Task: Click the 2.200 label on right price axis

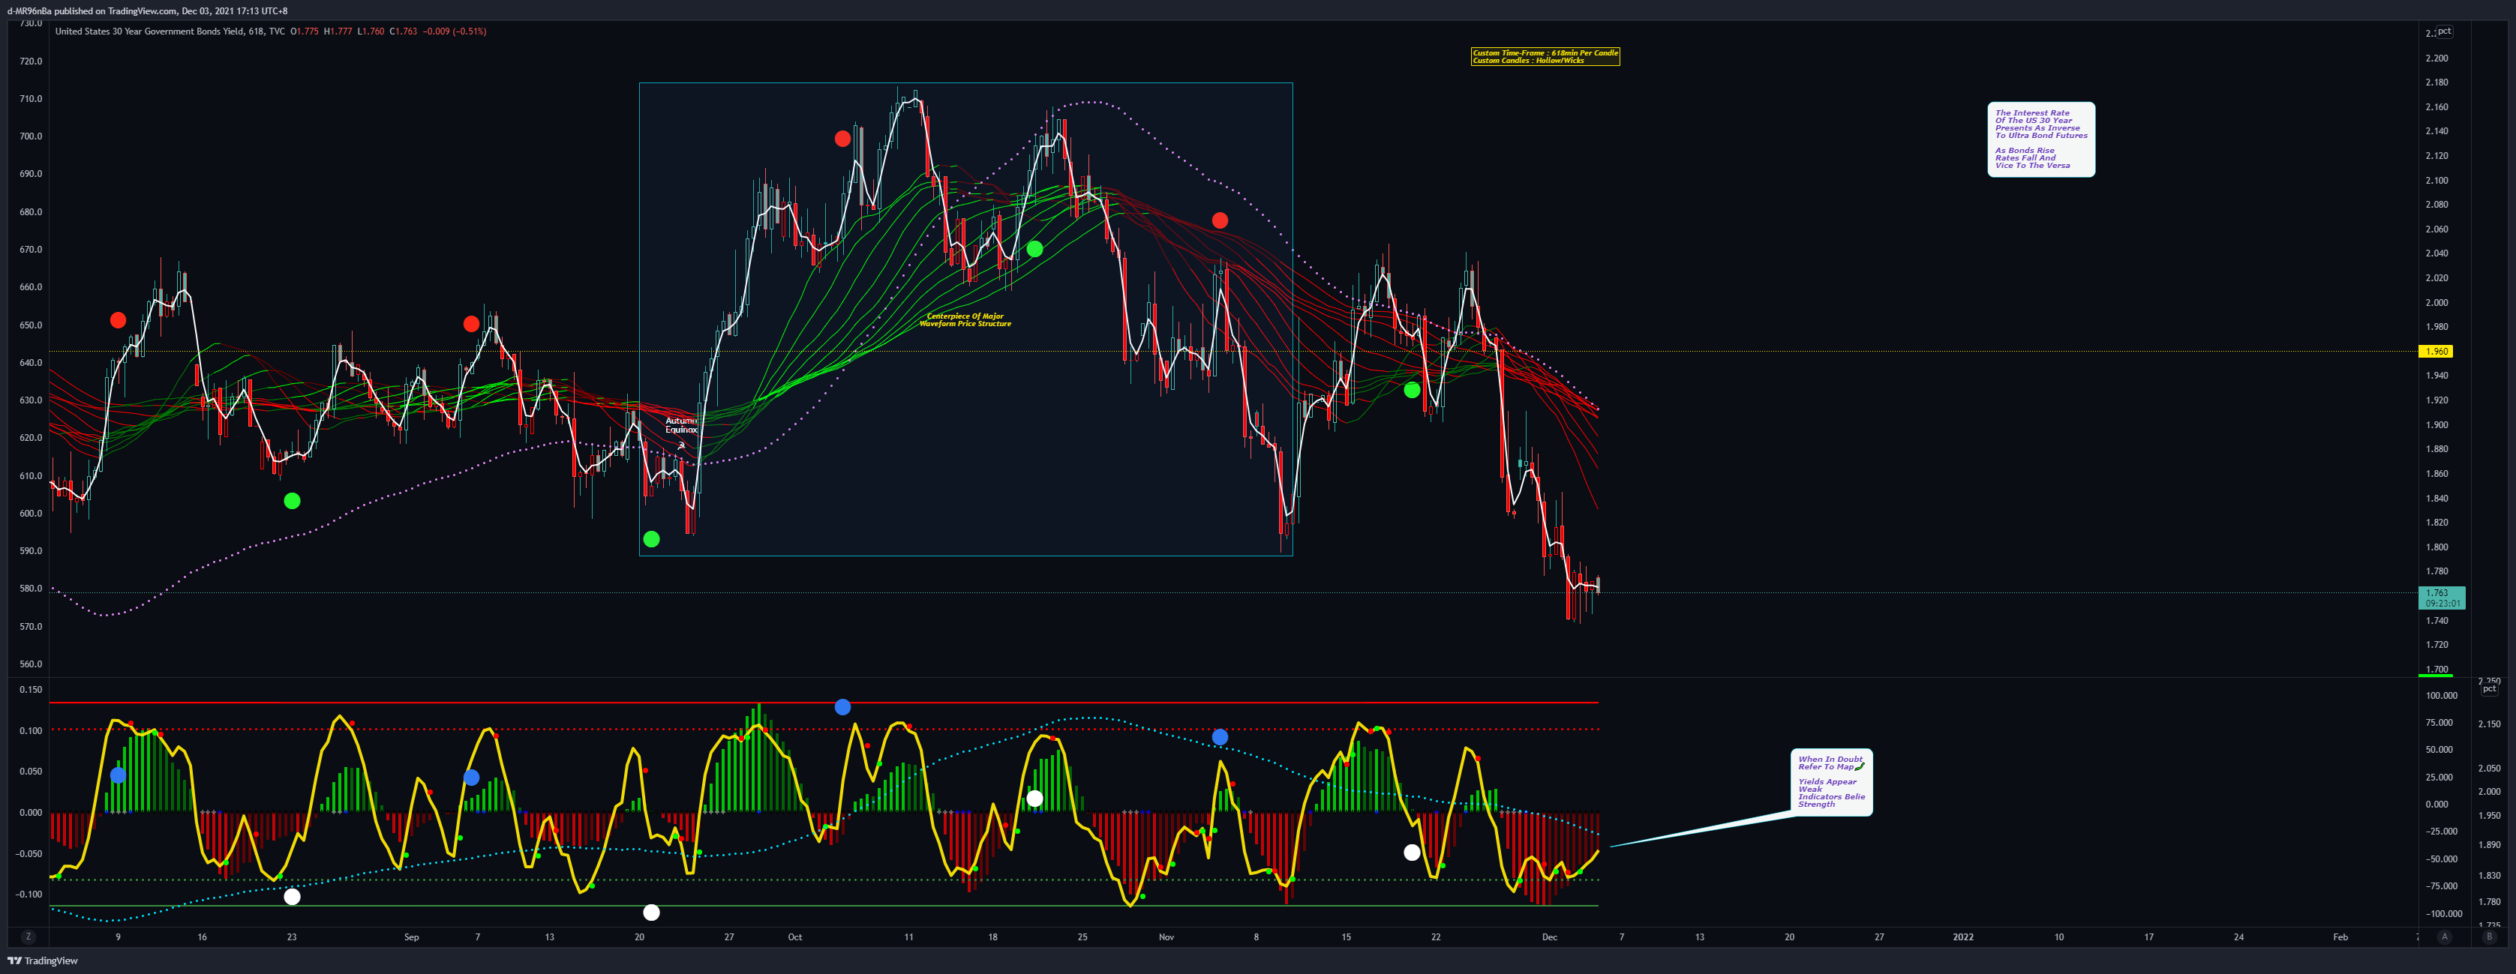Action: coord(2437,58)
